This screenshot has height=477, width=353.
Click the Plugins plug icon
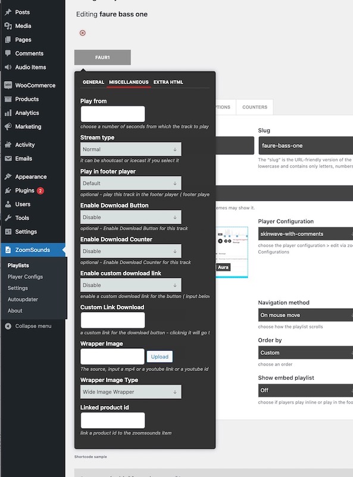tap(8, 190)
